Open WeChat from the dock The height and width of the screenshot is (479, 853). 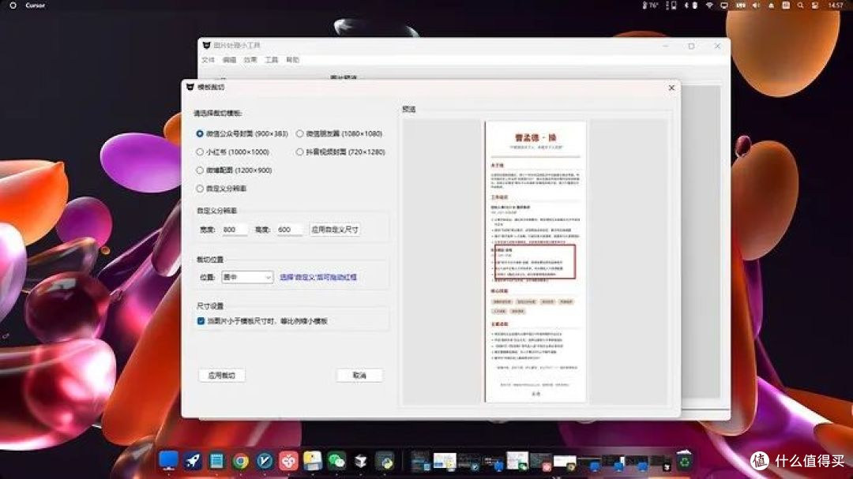[336, 461]
